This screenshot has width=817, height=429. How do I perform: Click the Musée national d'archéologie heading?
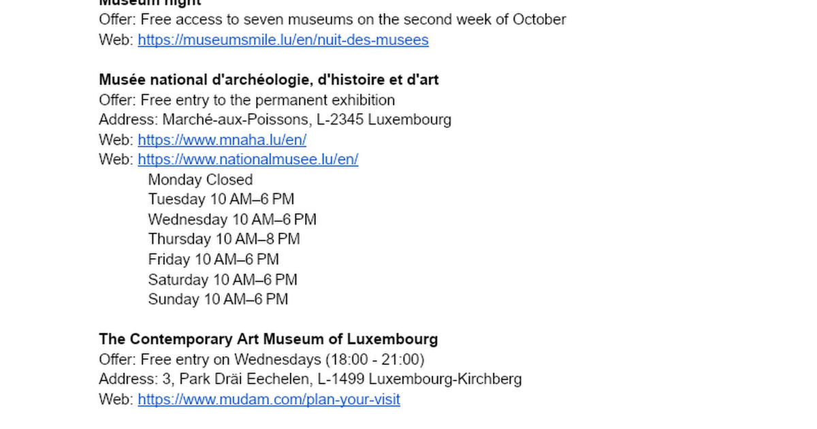268,80
